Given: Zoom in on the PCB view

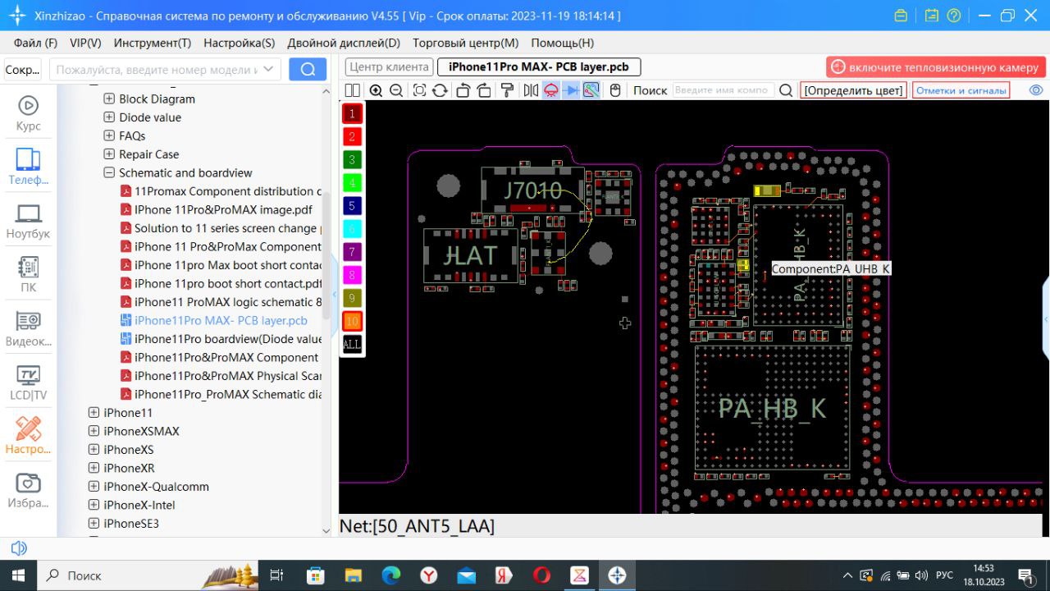Looking at the screenshot, I should [376, 90].
